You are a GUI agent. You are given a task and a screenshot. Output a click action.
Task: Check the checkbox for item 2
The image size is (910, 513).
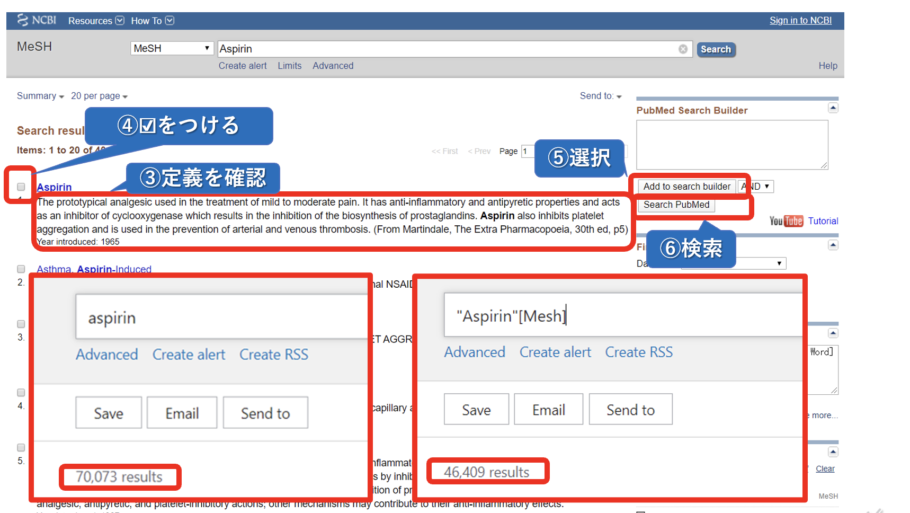21,269
